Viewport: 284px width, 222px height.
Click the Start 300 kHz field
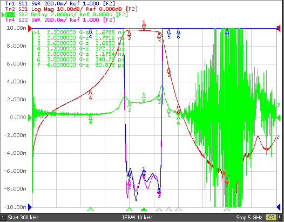[23, 218]
